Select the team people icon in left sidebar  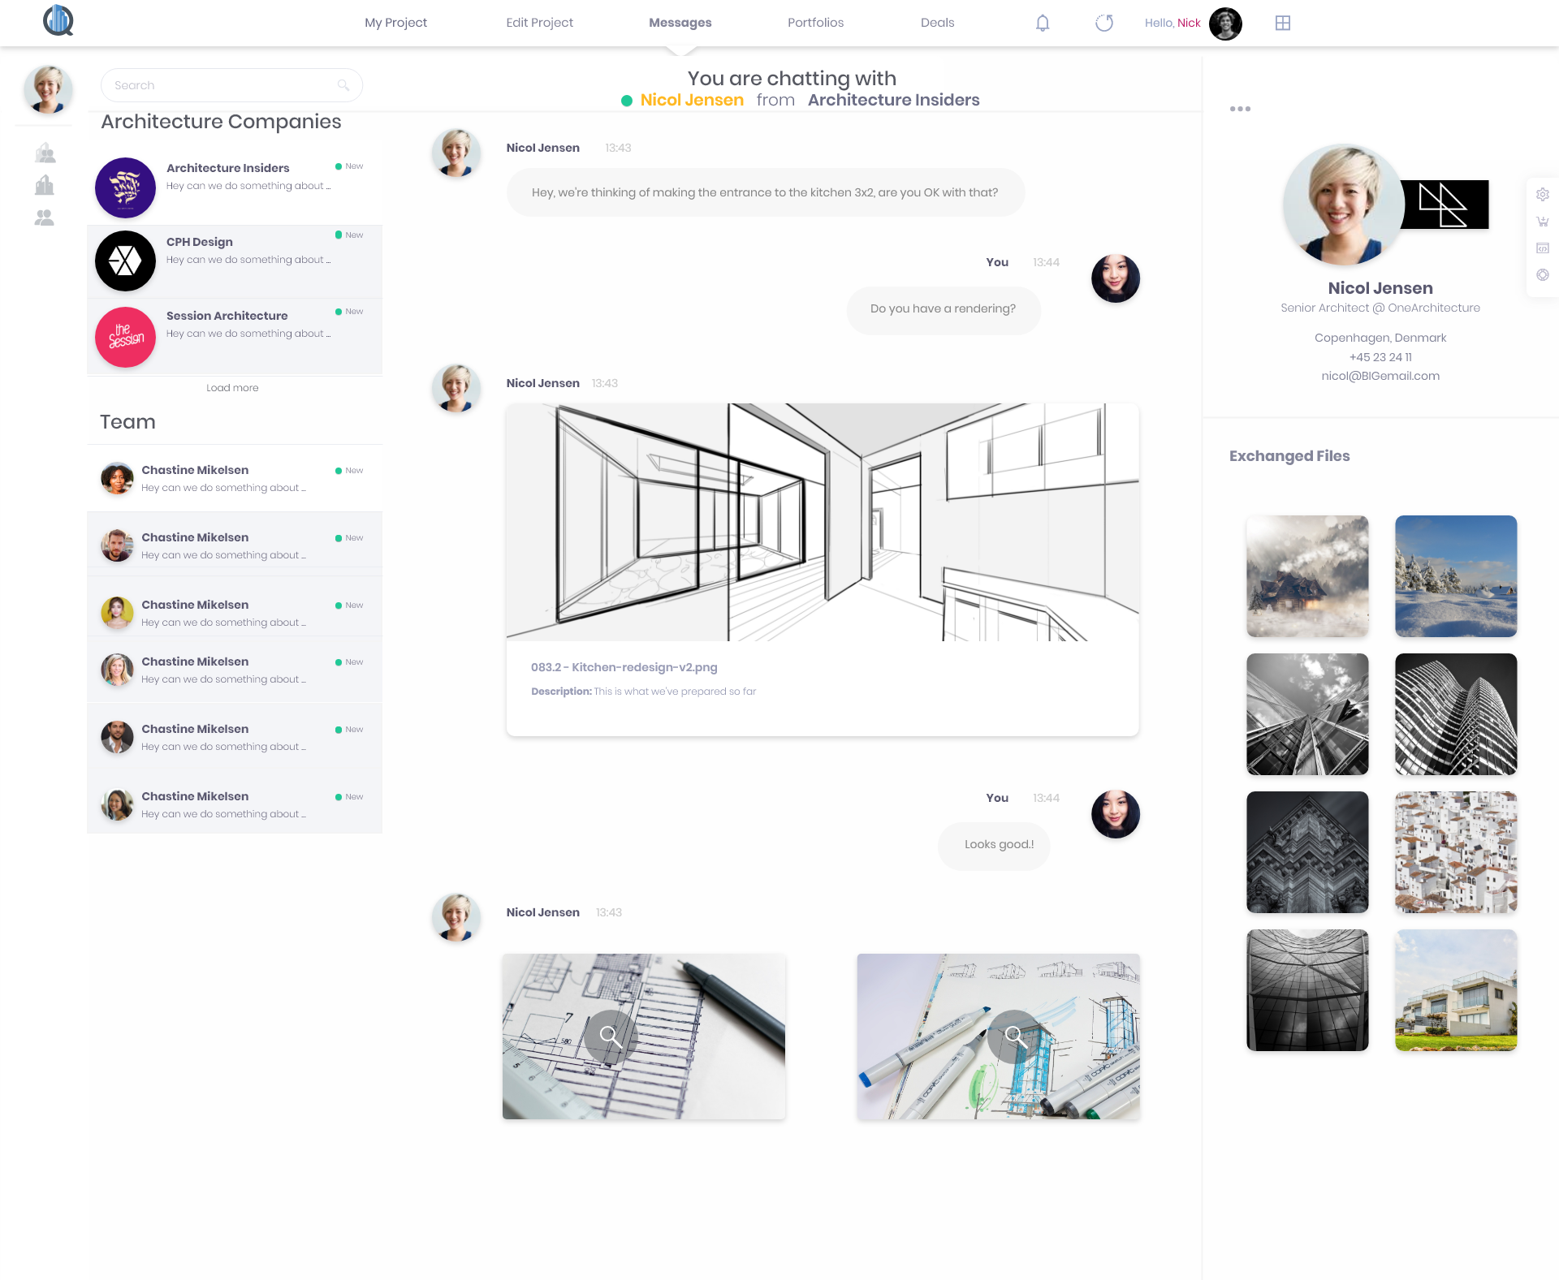pyautogui.click(x=45, y=218)
